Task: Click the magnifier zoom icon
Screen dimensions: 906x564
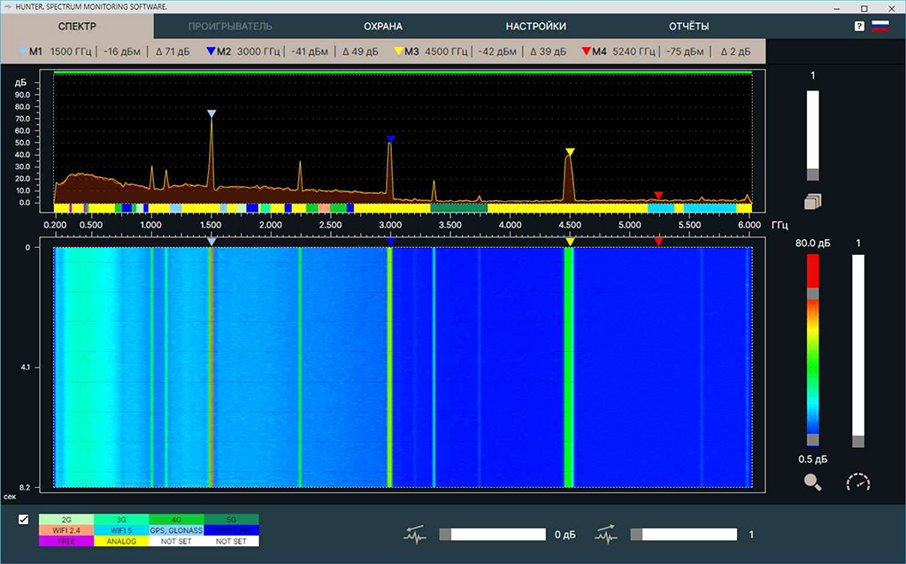Action: tap(812, 482)
